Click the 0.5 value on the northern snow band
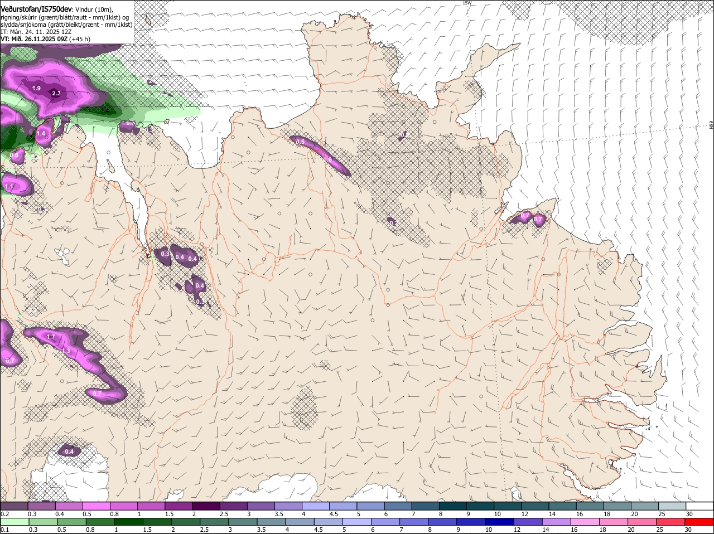 [300, 142]
